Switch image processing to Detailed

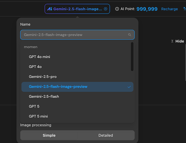pos(105,135)
